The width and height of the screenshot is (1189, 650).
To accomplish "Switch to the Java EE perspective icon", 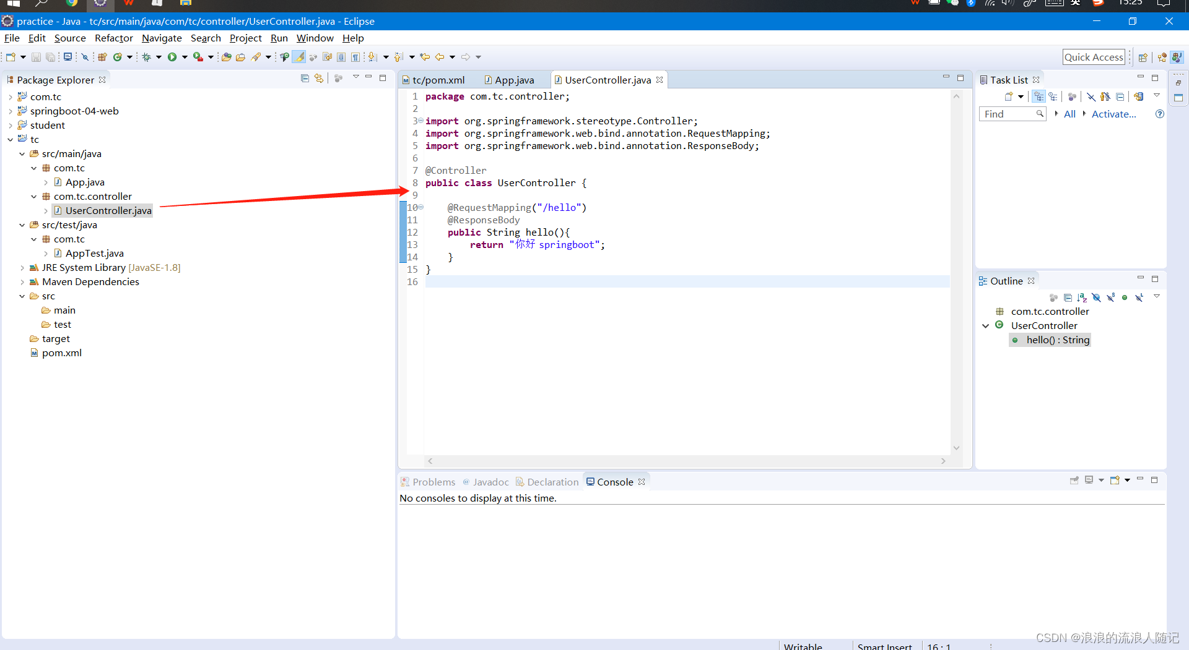I will 1162,58.
